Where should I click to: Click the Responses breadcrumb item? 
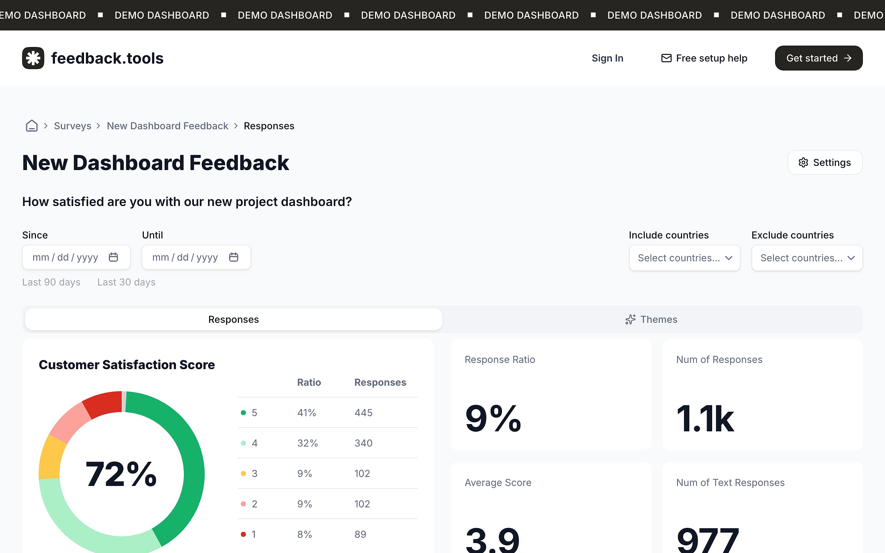click(269, 126)
